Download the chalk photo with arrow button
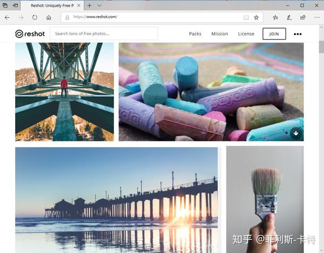Screen dimensions: 324x253 296,133
